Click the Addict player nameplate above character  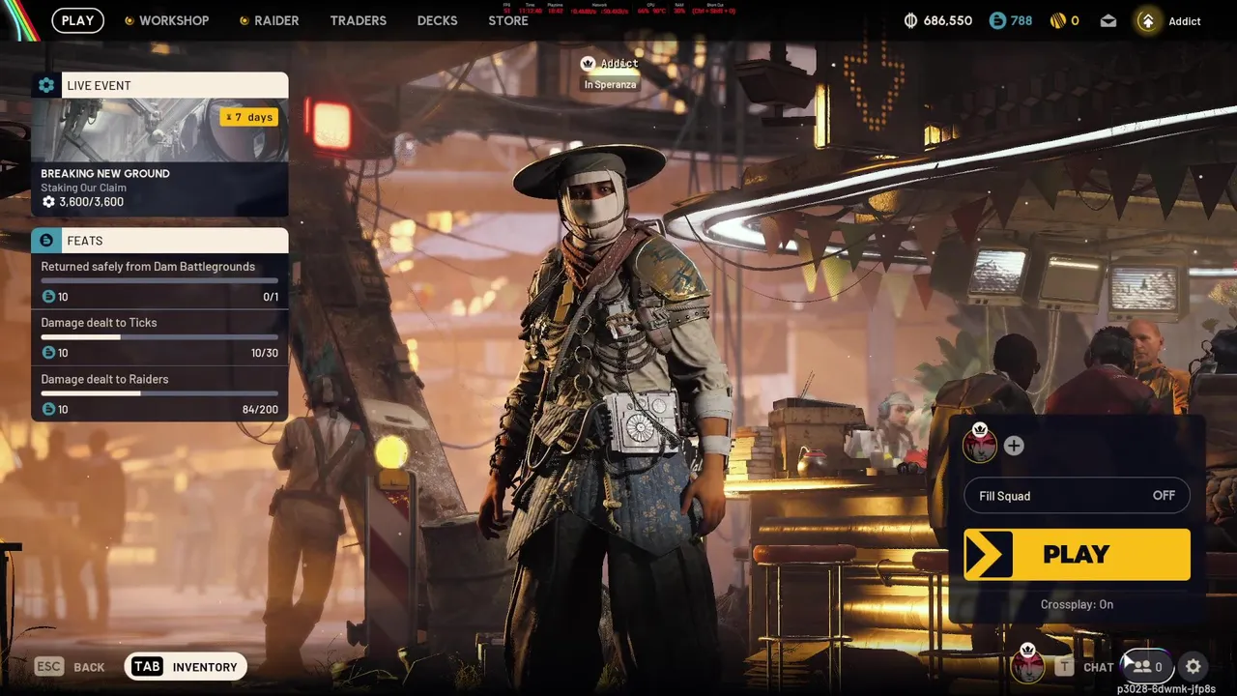(x=610, y=64)
